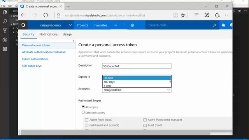Add page to favorites star
The width and height of the screenshot is (249, 140).
183,15
